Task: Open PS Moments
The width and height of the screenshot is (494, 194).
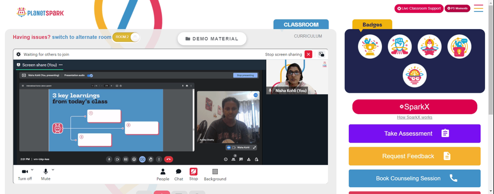Action: (x=457, y=8)
